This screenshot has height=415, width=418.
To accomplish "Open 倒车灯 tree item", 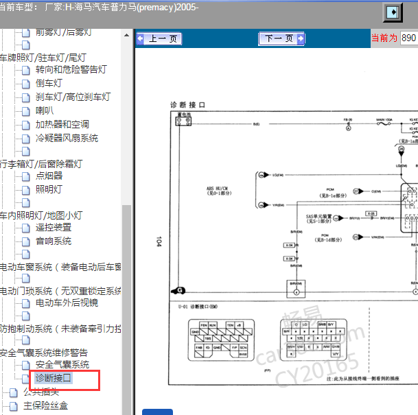I will click(49, 83).
